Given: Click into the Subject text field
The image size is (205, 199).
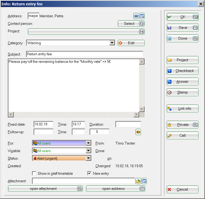Looking at the screenshot, I should click(x=84, y=54).
